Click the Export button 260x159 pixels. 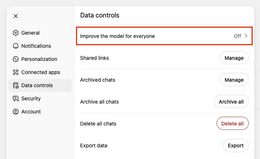pyautogui.click(x=236, y=146)
